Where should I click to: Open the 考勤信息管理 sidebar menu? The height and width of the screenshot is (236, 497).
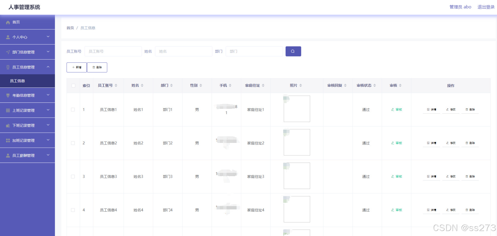(27, 95)
